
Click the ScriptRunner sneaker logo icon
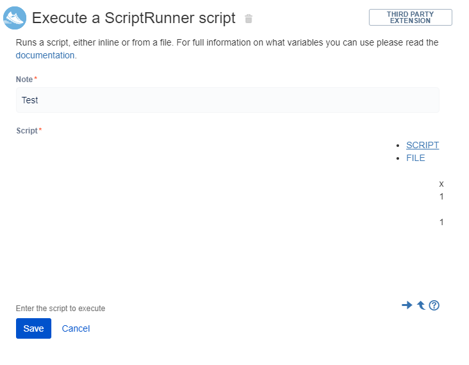[15, 18]
